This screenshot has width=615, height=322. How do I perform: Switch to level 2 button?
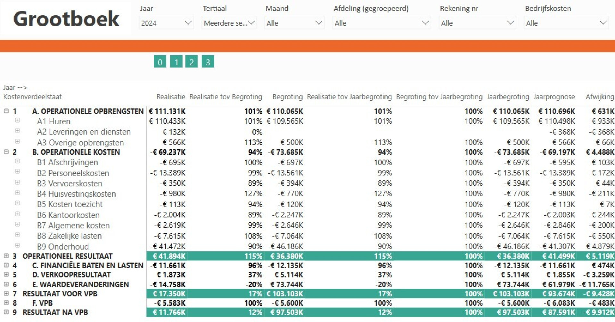(x=192, y=62)
